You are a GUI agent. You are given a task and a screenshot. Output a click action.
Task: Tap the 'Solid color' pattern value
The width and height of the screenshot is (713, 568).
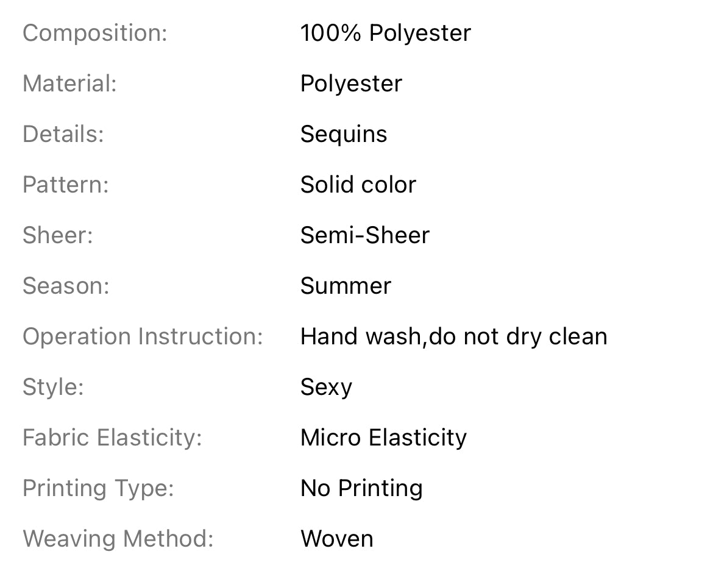[x=358, y=185]
